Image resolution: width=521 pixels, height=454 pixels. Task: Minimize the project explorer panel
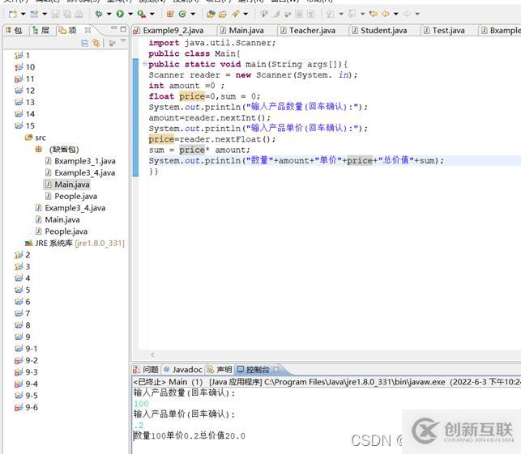tap(114, 28)
